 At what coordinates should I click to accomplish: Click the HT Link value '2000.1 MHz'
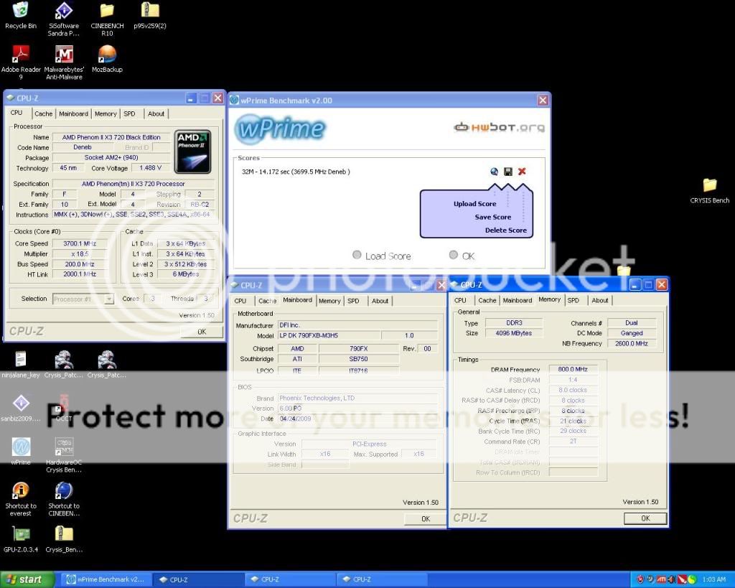80,274
